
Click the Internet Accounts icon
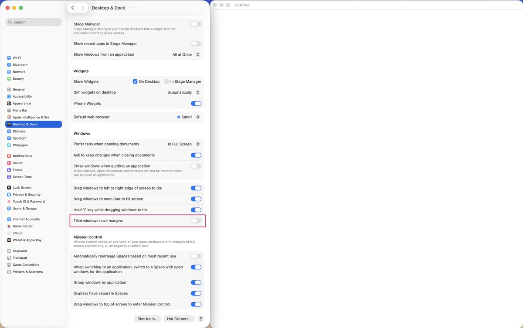(9, 219)
